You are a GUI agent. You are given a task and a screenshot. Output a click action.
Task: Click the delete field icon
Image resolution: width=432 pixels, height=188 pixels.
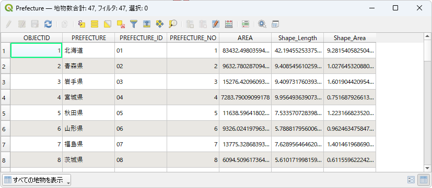pos(203,24)
